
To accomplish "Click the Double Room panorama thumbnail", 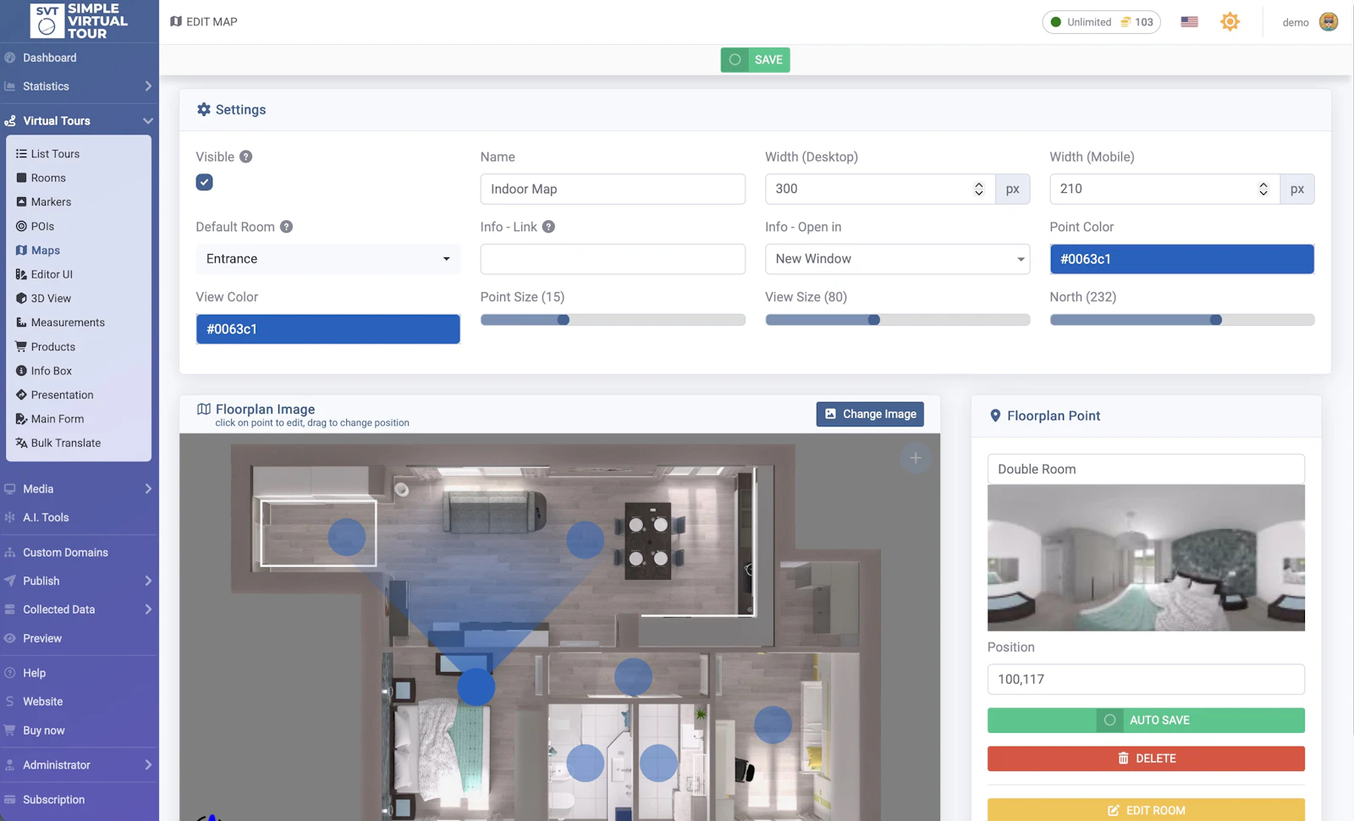I will [x=1146, y=558].
